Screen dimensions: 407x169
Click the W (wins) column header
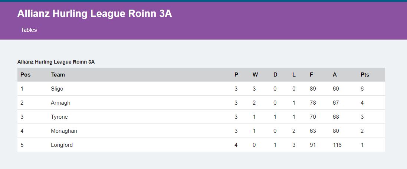pyautogui.click(x=255, y=75)
